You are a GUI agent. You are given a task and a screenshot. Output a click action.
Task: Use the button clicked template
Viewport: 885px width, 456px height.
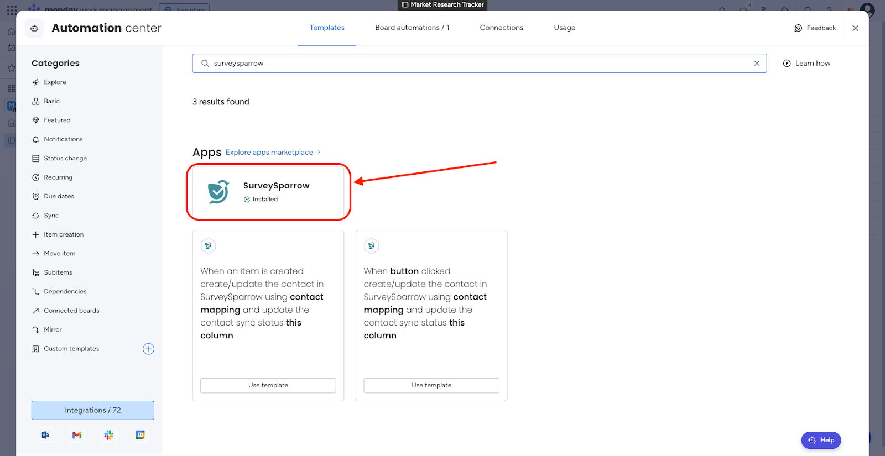(x=431, y=385)
